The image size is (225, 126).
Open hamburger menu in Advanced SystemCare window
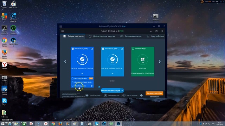point(61,27)
